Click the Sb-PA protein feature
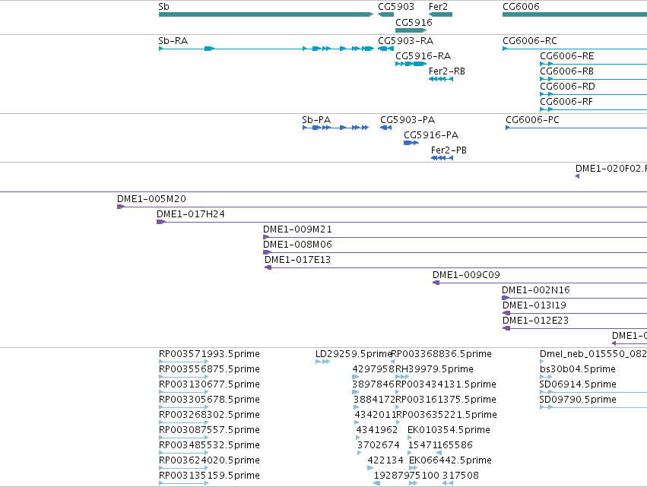Image resolution: width=647 pixels, height=487 pixels. tap(335, 128)
